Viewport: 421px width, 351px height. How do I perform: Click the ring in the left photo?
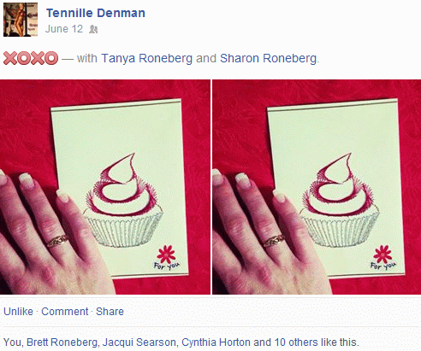coord(57,241)
